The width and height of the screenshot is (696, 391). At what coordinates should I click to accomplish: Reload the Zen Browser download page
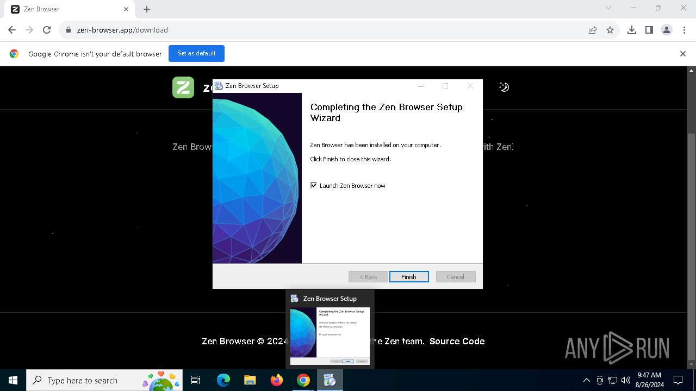coord(47,30)
